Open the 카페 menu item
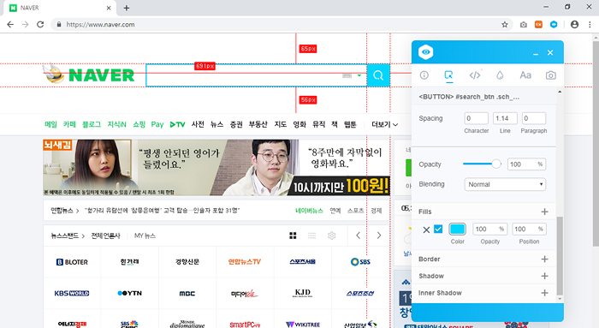 pyautogui.click(x=69, y=124)
